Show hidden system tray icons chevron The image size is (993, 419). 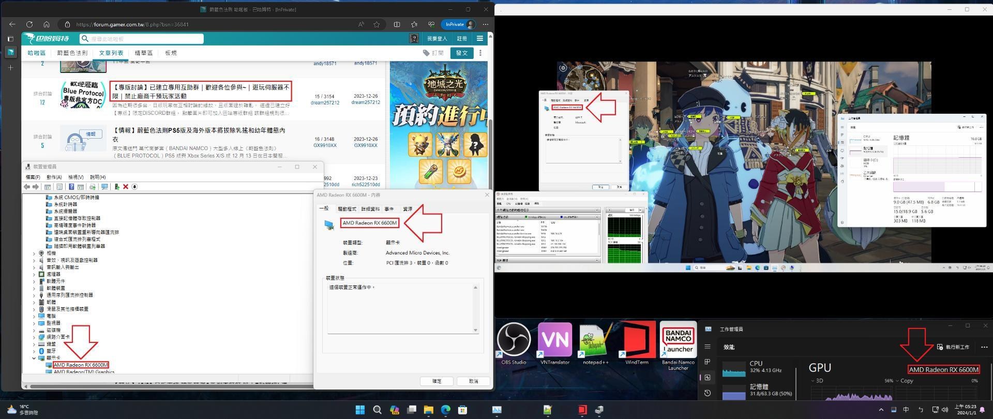pos(881,410)
